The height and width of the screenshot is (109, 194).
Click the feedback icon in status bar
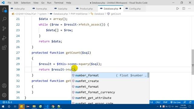coord(185,102)
